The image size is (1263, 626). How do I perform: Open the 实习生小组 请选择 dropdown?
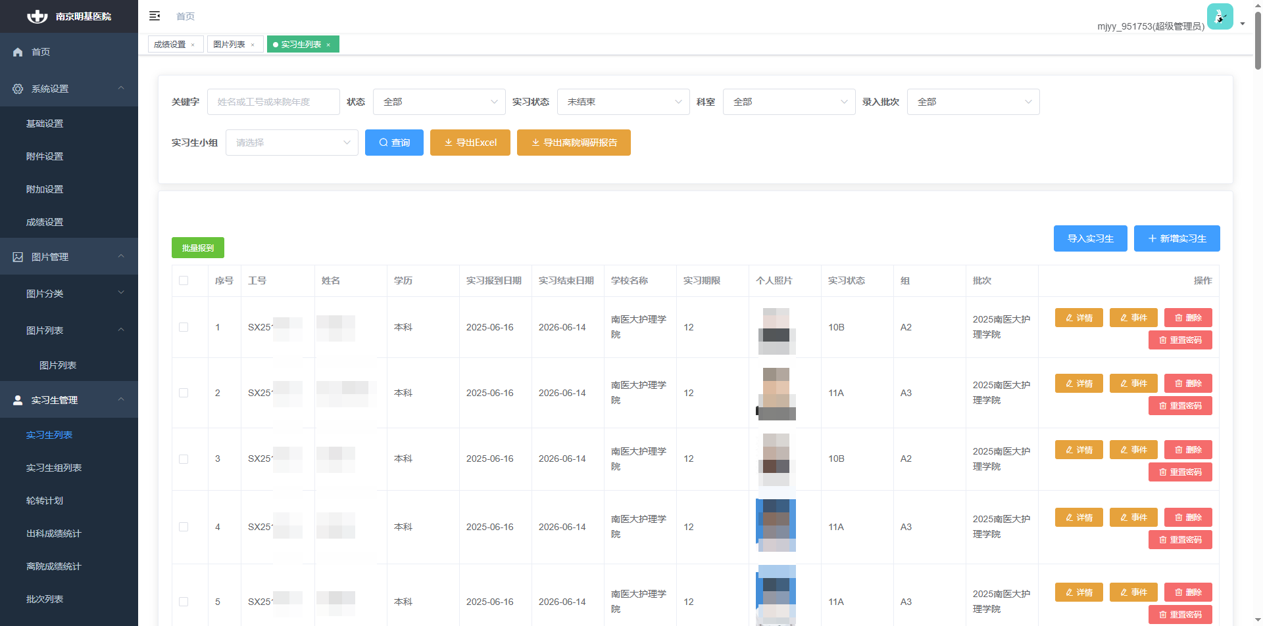click(291, 143)
